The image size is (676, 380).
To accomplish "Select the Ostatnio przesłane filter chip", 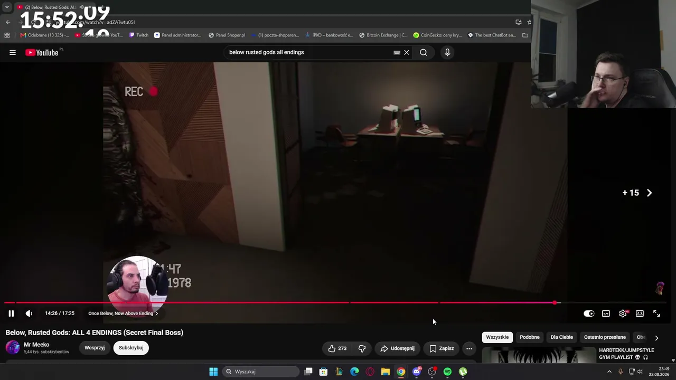I will pyautogui.click(x=605, y=337).
